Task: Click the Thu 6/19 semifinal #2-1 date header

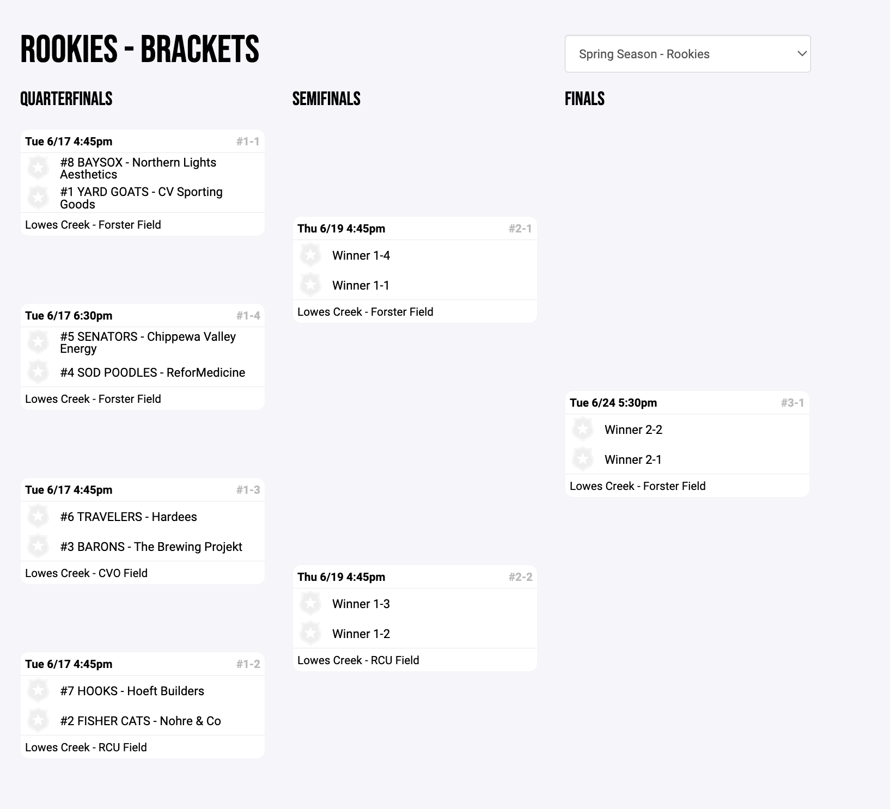Action: coord(341,229)
